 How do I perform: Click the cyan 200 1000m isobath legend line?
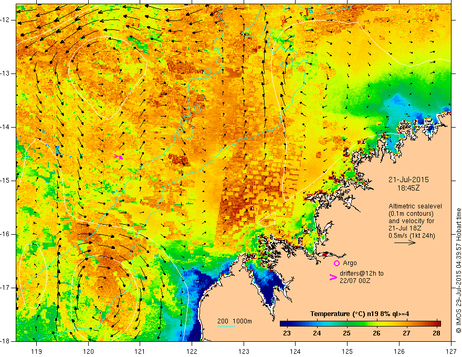[x=226, y=327]
